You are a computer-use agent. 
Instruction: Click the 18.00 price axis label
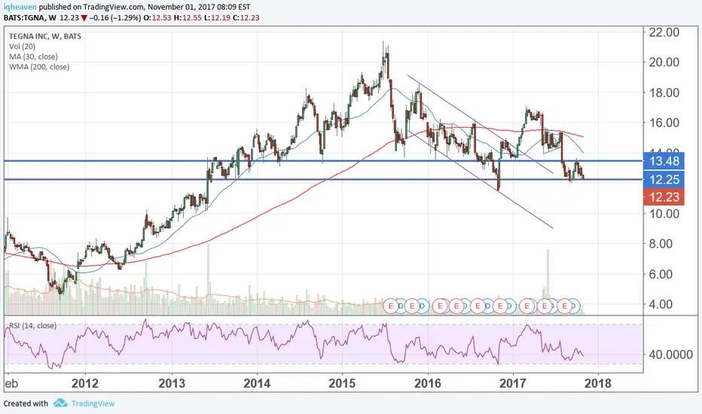point(664,93)
